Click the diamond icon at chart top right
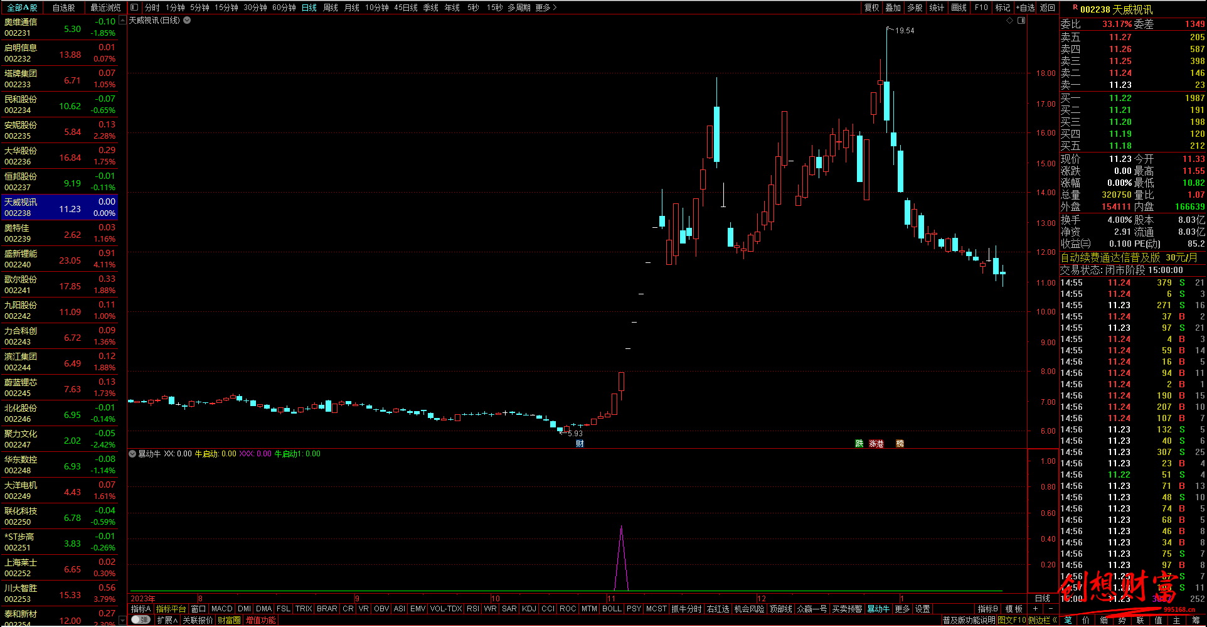The image size is (1207, 627). point(1009,21)
